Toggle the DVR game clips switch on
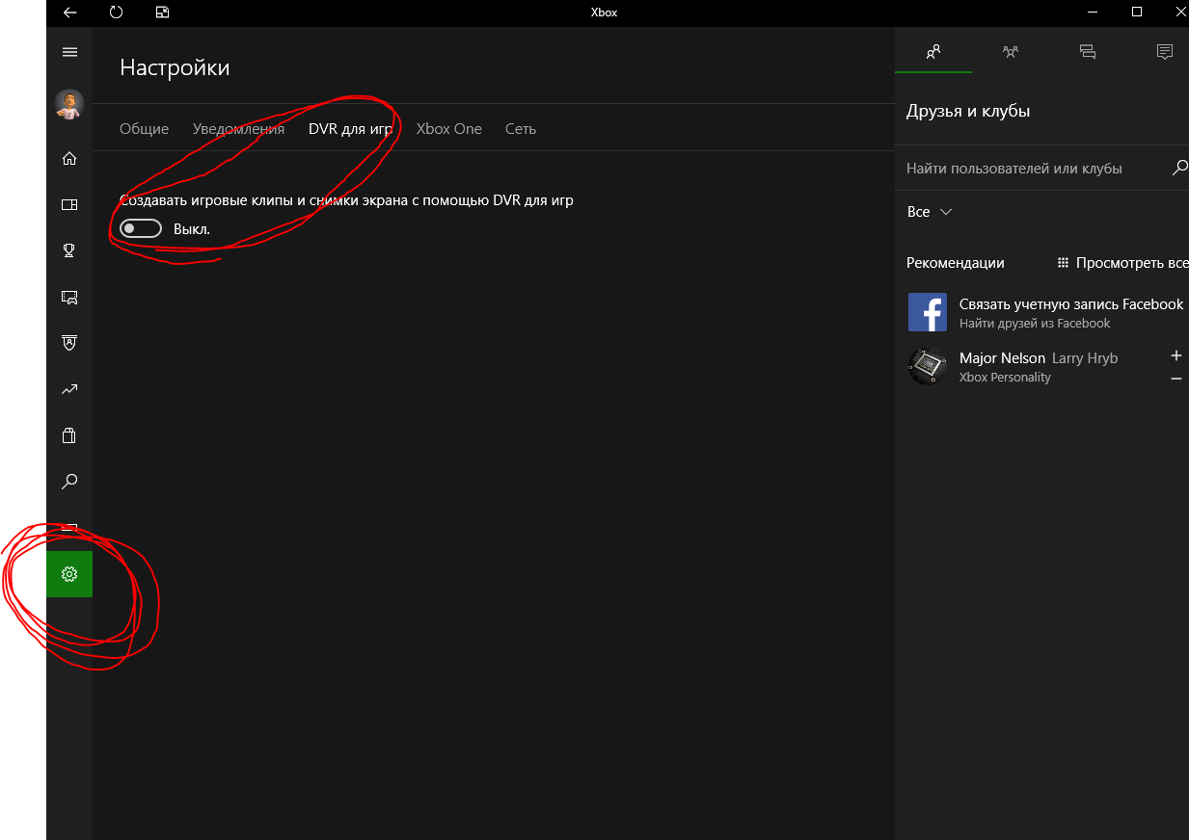 pos(141,229)
